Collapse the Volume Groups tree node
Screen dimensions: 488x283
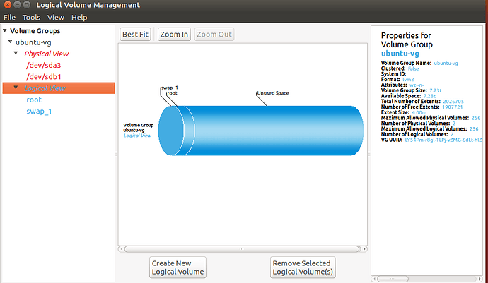click(6, 31)
